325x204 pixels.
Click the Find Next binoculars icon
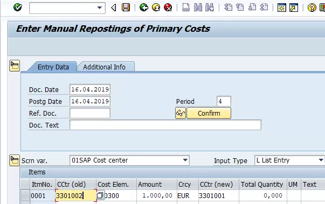click(210, 8)
